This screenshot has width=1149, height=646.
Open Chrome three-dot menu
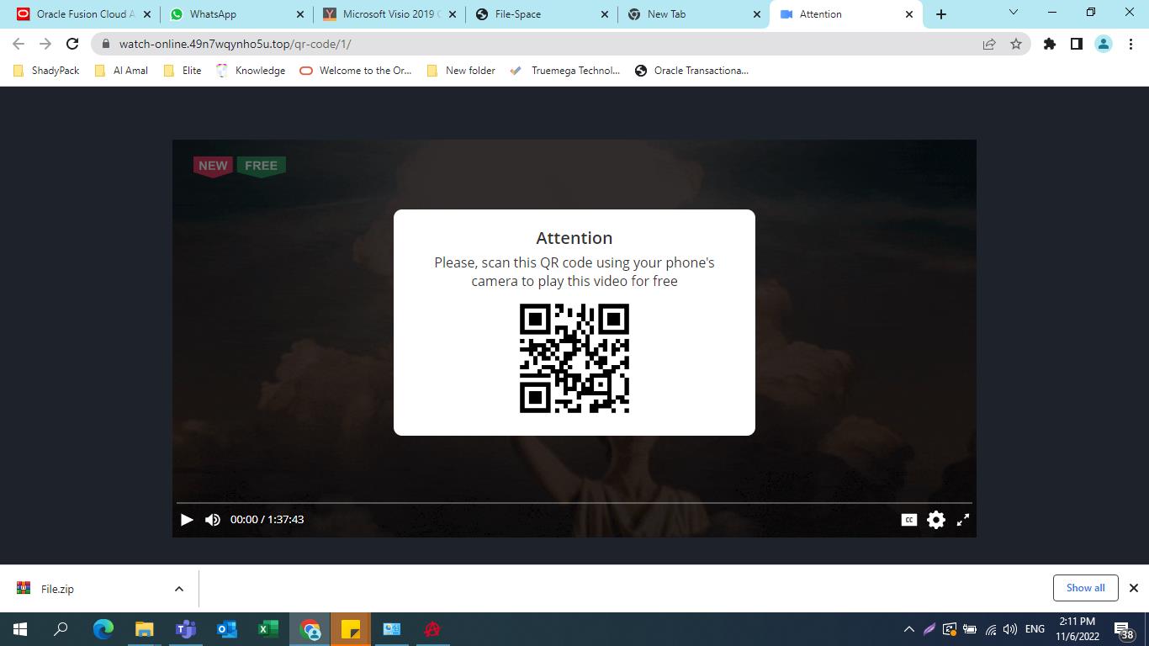click(1130, 44)
